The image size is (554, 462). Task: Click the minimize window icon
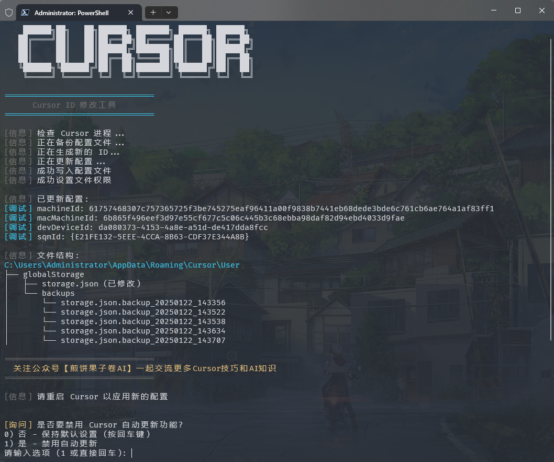pos(493,10)
